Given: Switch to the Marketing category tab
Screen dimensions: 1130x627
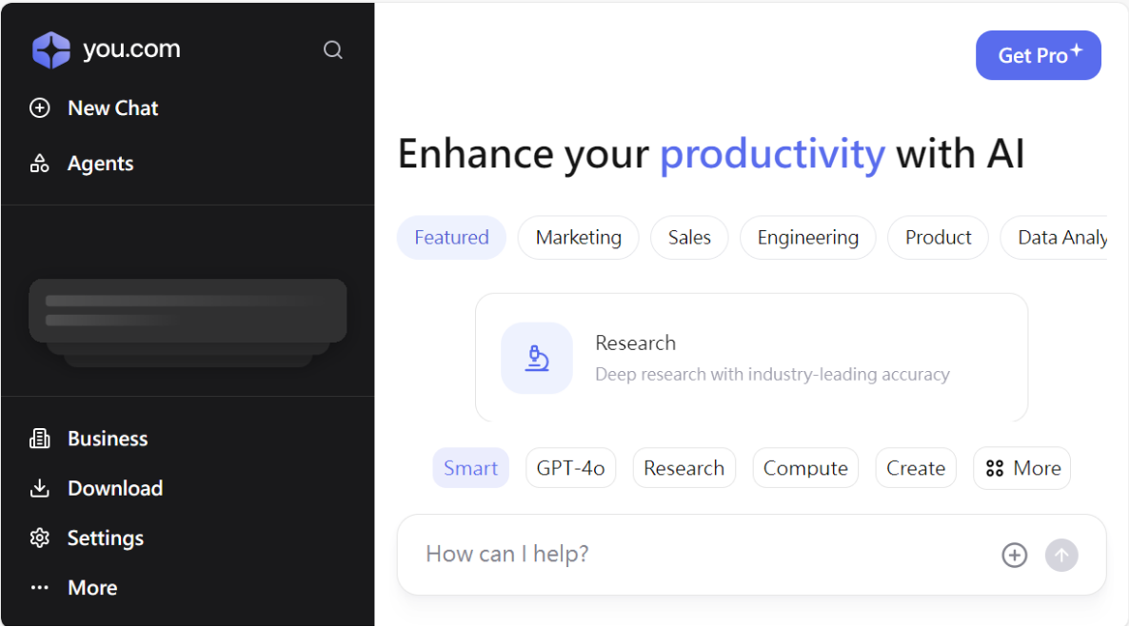Looking at the screenshot, I should tap(578, 238).
